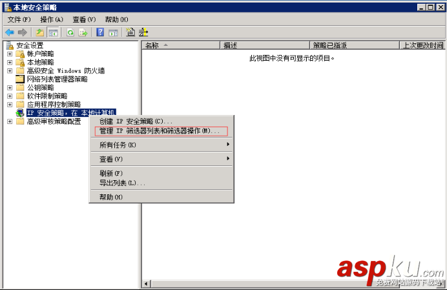This screenshot has width=447, height=290.
Task: Toggle the Show/Hide Console Tree icon
Action: pos(53,32)
